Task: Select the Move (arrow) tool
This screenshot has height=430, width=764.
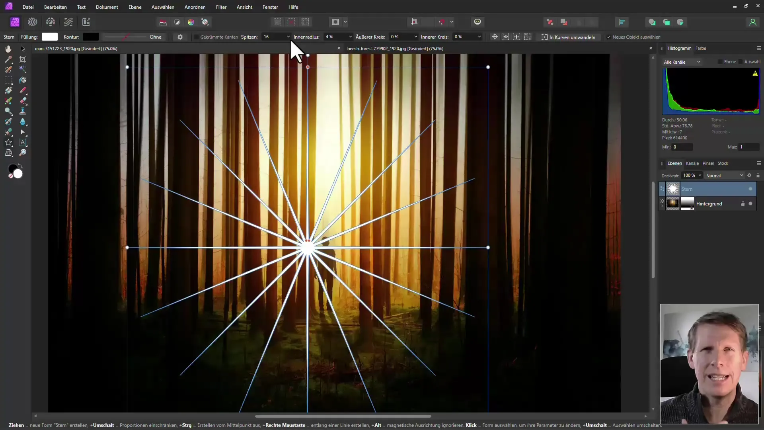Action: coord(23,49)
